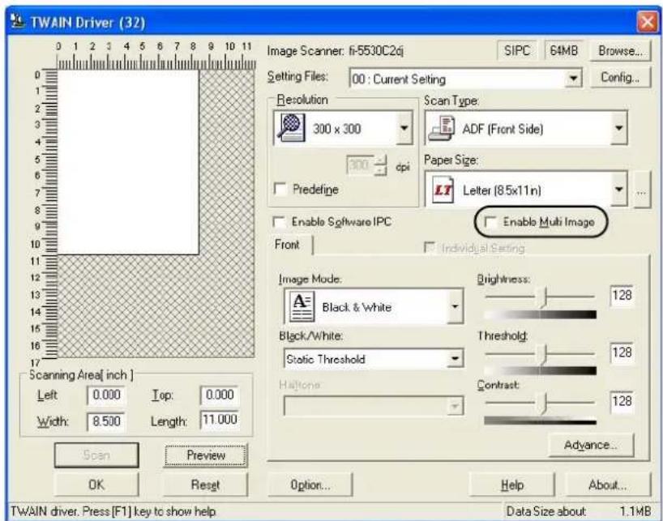Open custom paper size ellipsis button
The height and width of the screenshot is (521, 663).
point(641,190)
